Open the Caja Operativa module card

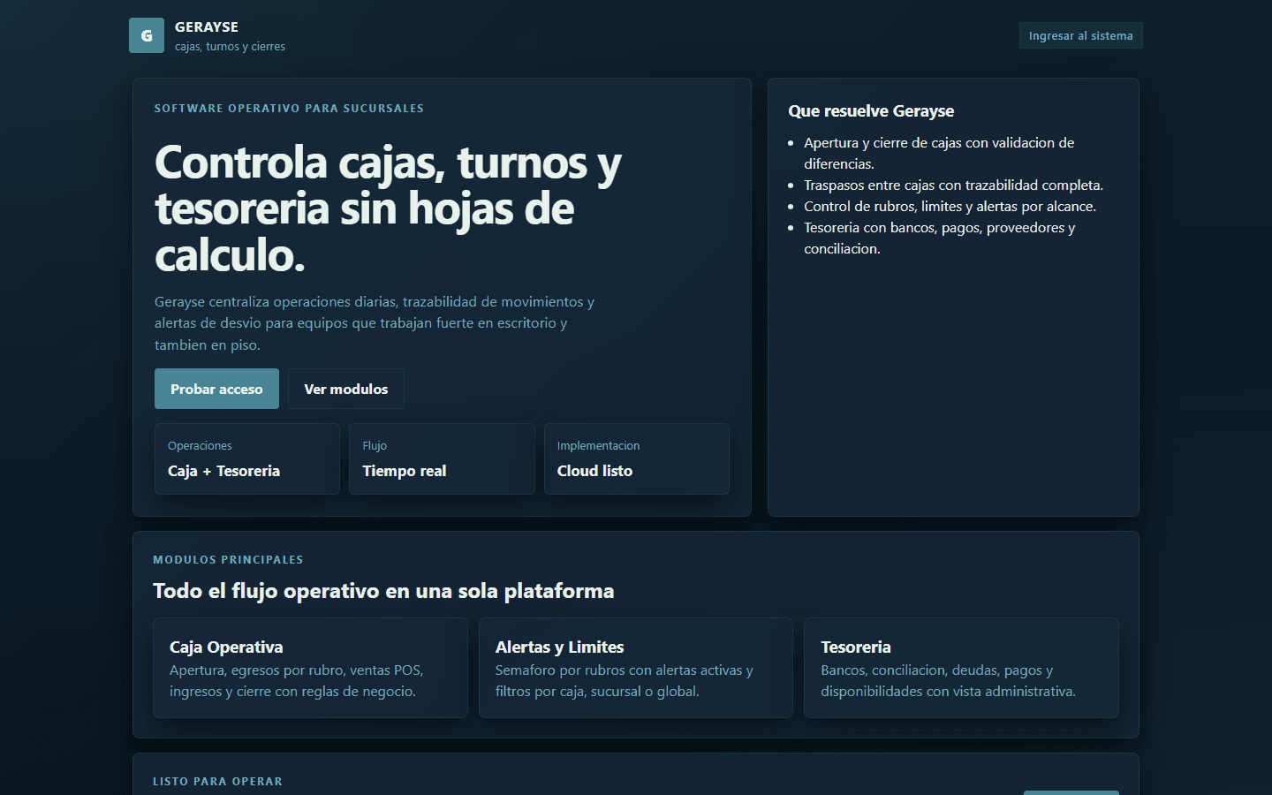pos(310,668)
